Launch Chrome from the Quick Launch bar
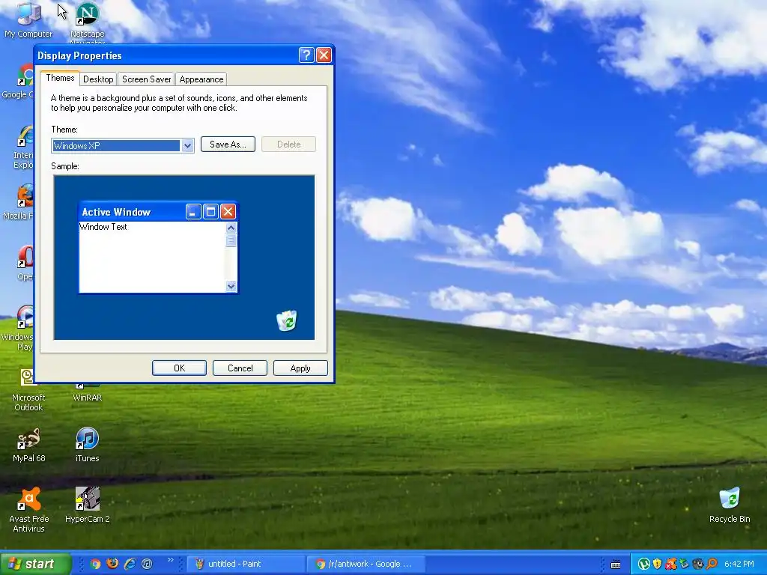 [x=95, y=564]
